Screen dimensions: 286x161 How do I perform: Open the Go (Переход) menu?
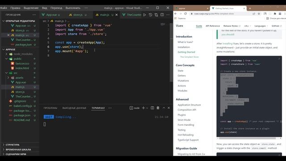(56, 8)
